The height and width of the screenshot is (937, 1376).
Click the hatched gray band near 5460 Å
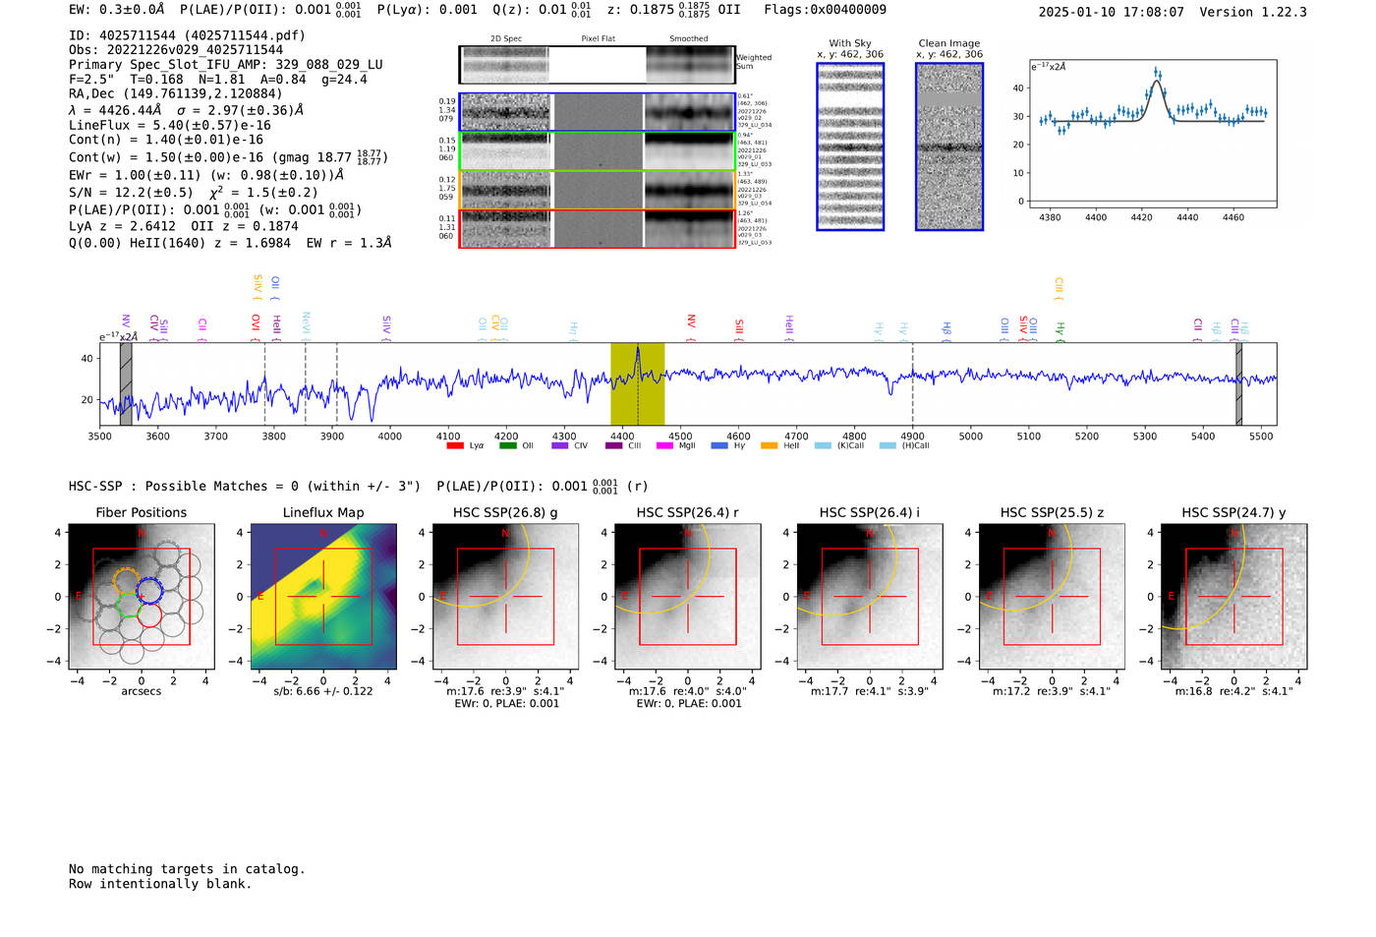[x=1238, y=384]
